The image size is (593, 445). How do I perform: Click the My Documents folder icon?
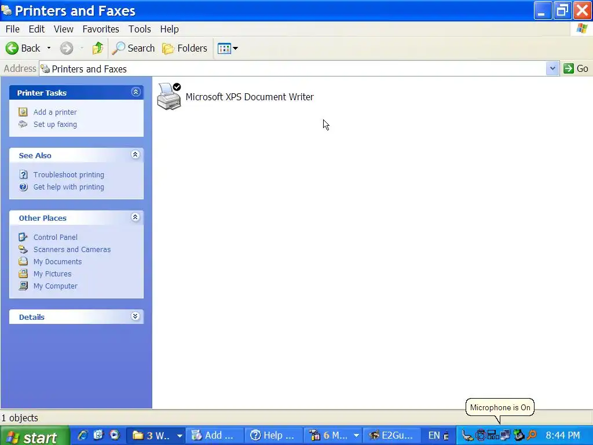pos(23,261)
